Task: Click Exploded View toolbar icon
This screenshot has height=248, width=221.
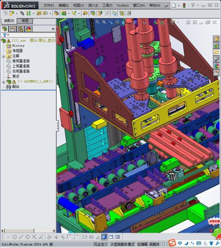Action: 100,13
